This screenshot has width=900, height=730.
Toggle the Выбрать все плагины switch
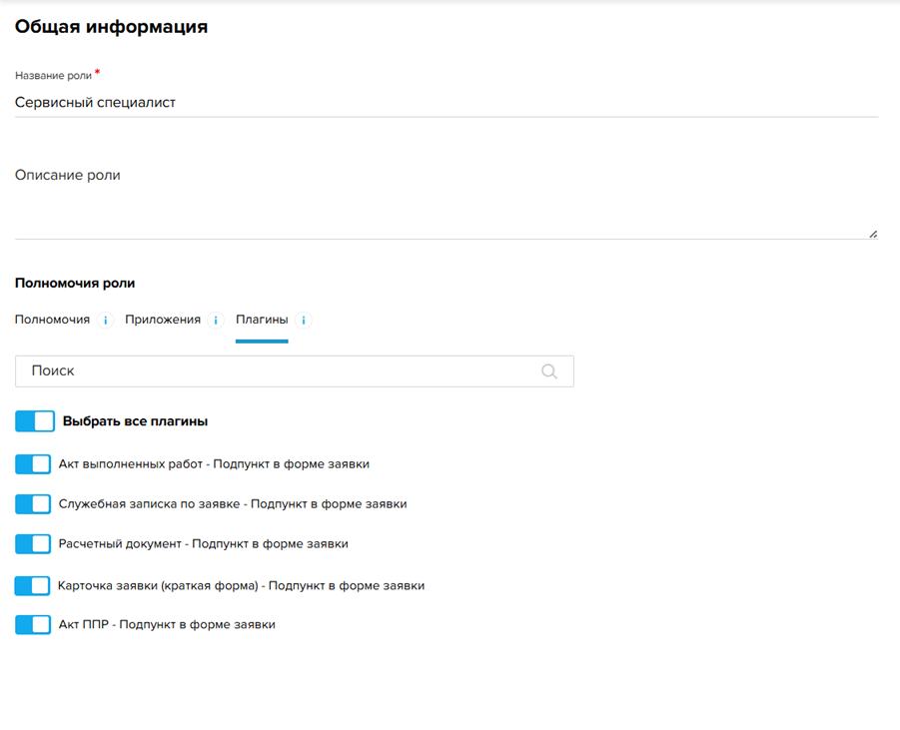[x=35, y=421]
